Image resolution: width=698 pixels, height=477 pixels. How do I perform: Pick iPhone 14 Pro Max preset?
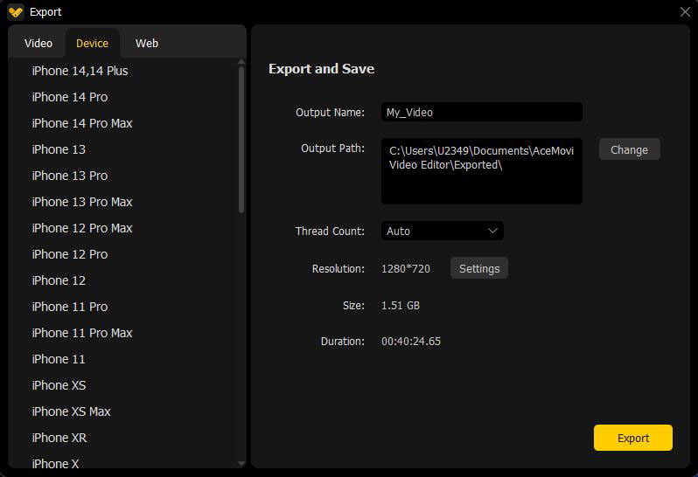82,123
